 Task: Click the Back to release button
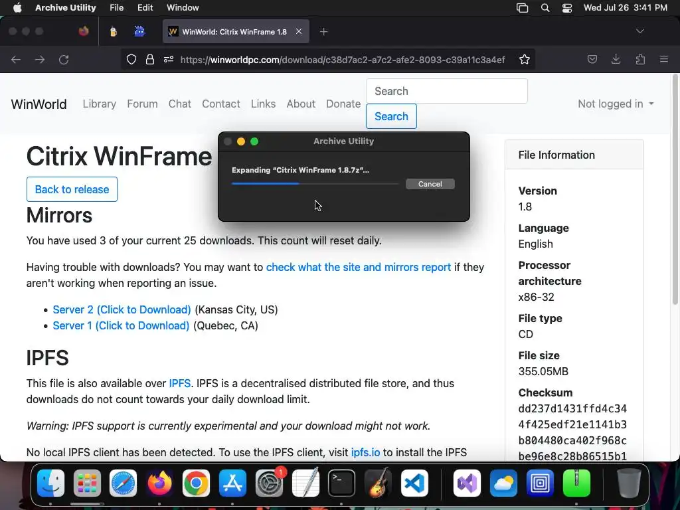(72, 189)
